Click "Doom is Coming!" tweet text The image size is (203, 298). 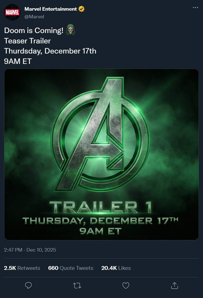34,31
